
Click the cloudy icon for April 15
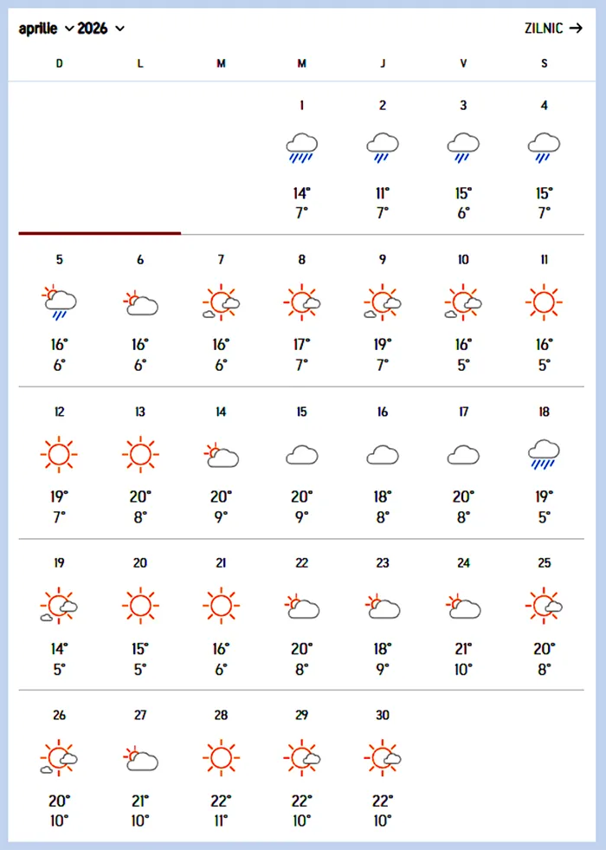301,455
